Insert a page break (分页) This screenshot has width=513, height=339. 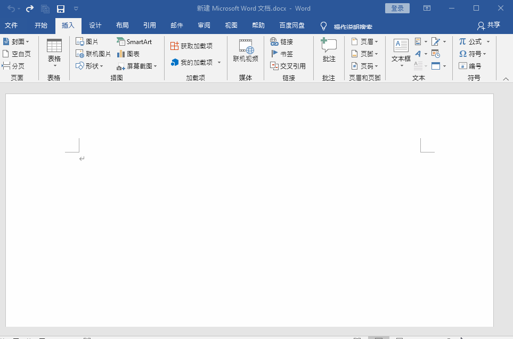click(13, 66)
